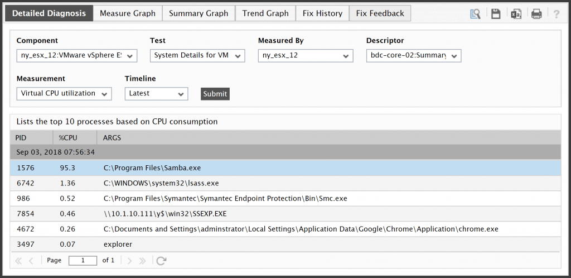The image size is (571, 278).
Task: Click PID value 1576
Action: click(26, 168)
